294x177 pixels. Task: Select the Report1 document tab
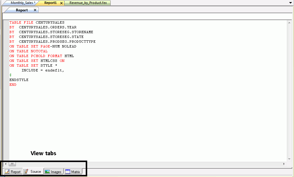click(x=50, y=3)
